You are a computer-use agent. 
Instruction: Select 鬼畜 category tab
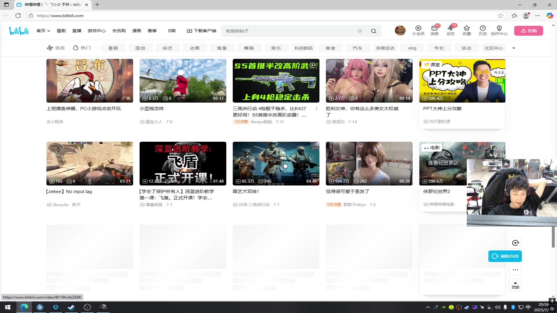click(x=222, y=48)
